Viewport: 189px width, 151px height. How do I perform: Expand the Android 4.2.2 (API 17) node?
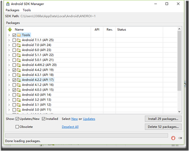(9, 80)
